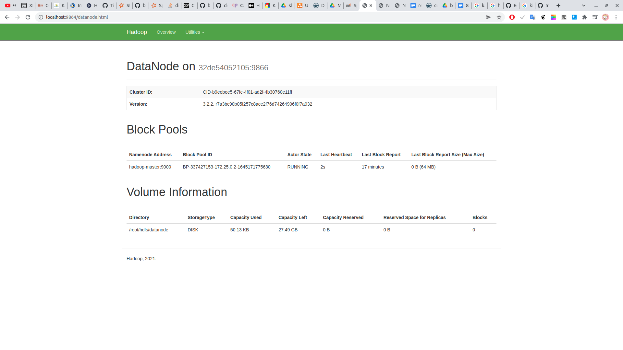Open the Chrome profile avatar
This screenshot has height=350, width=623.
[605, 17]
